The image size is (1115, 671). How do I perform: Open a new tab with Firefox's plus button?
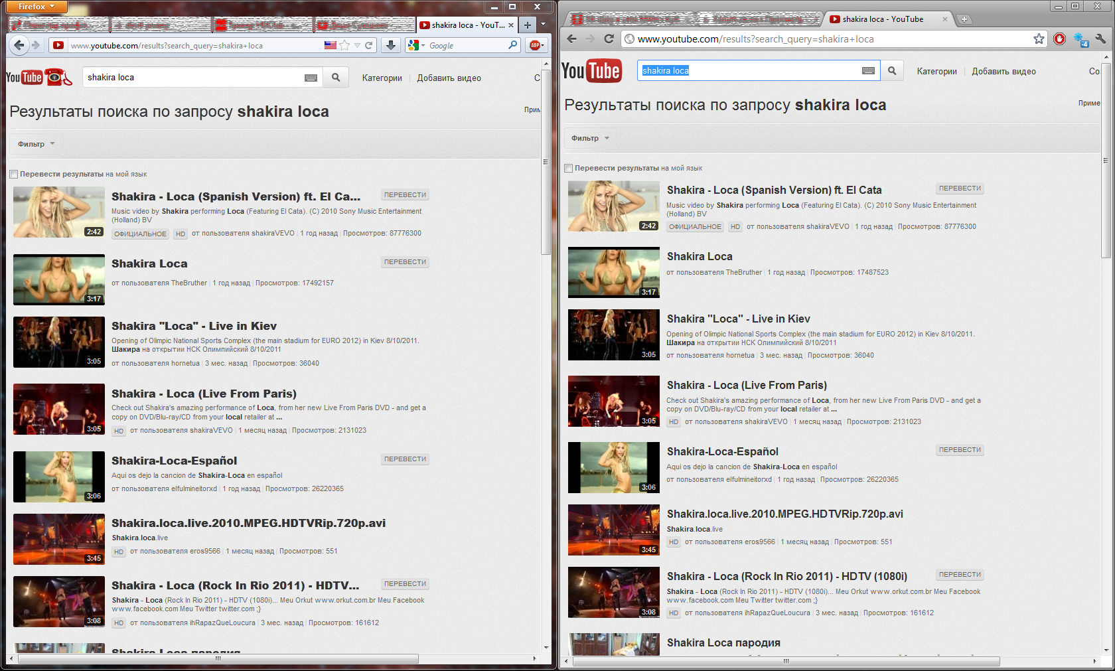point(527,25)
